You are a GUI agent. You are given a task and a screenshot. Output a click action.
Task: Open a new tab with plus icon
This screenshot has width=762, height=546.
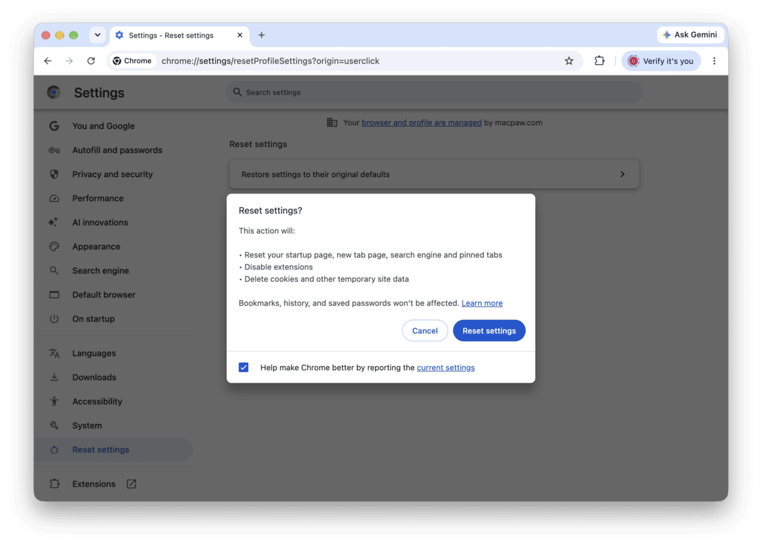pyautogui.click(x=261, y=35)
